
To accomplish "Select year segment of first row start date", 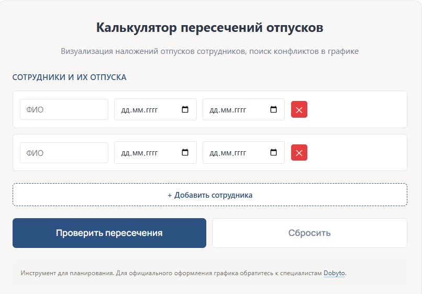I will coord(151,110).
